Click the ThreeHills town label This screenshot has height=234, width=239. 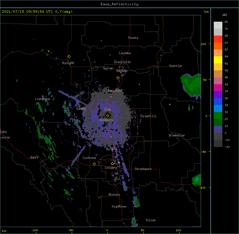pyautogui.click(x=148, y=116)
